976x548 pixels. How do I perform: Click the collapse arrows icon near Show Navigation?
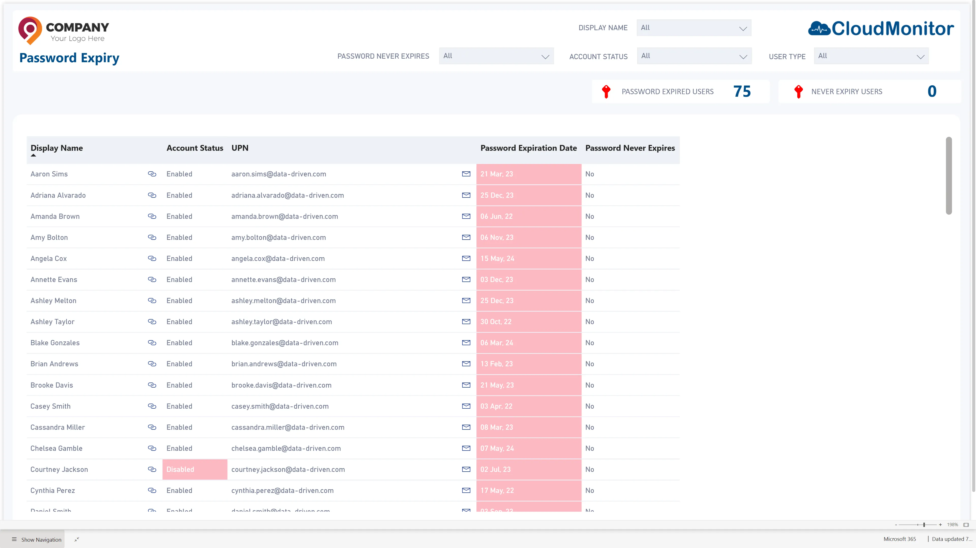(77, 539)
